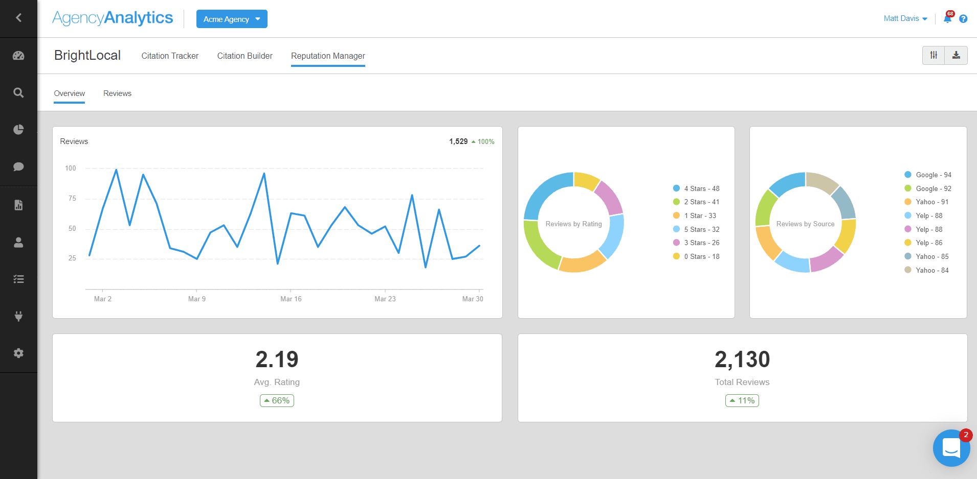Toggle the 'Google - 94' source legend entry
Viewport: 977px width, 479px height.
[928, 175]
